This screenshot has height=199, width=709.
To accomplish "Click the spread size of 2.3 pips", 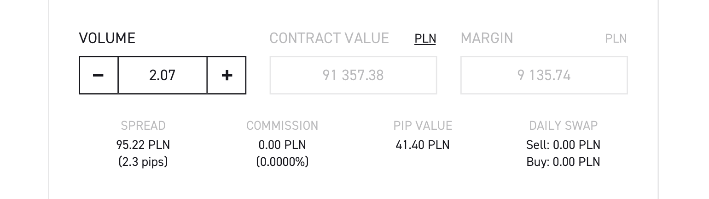I will point(143,162).
